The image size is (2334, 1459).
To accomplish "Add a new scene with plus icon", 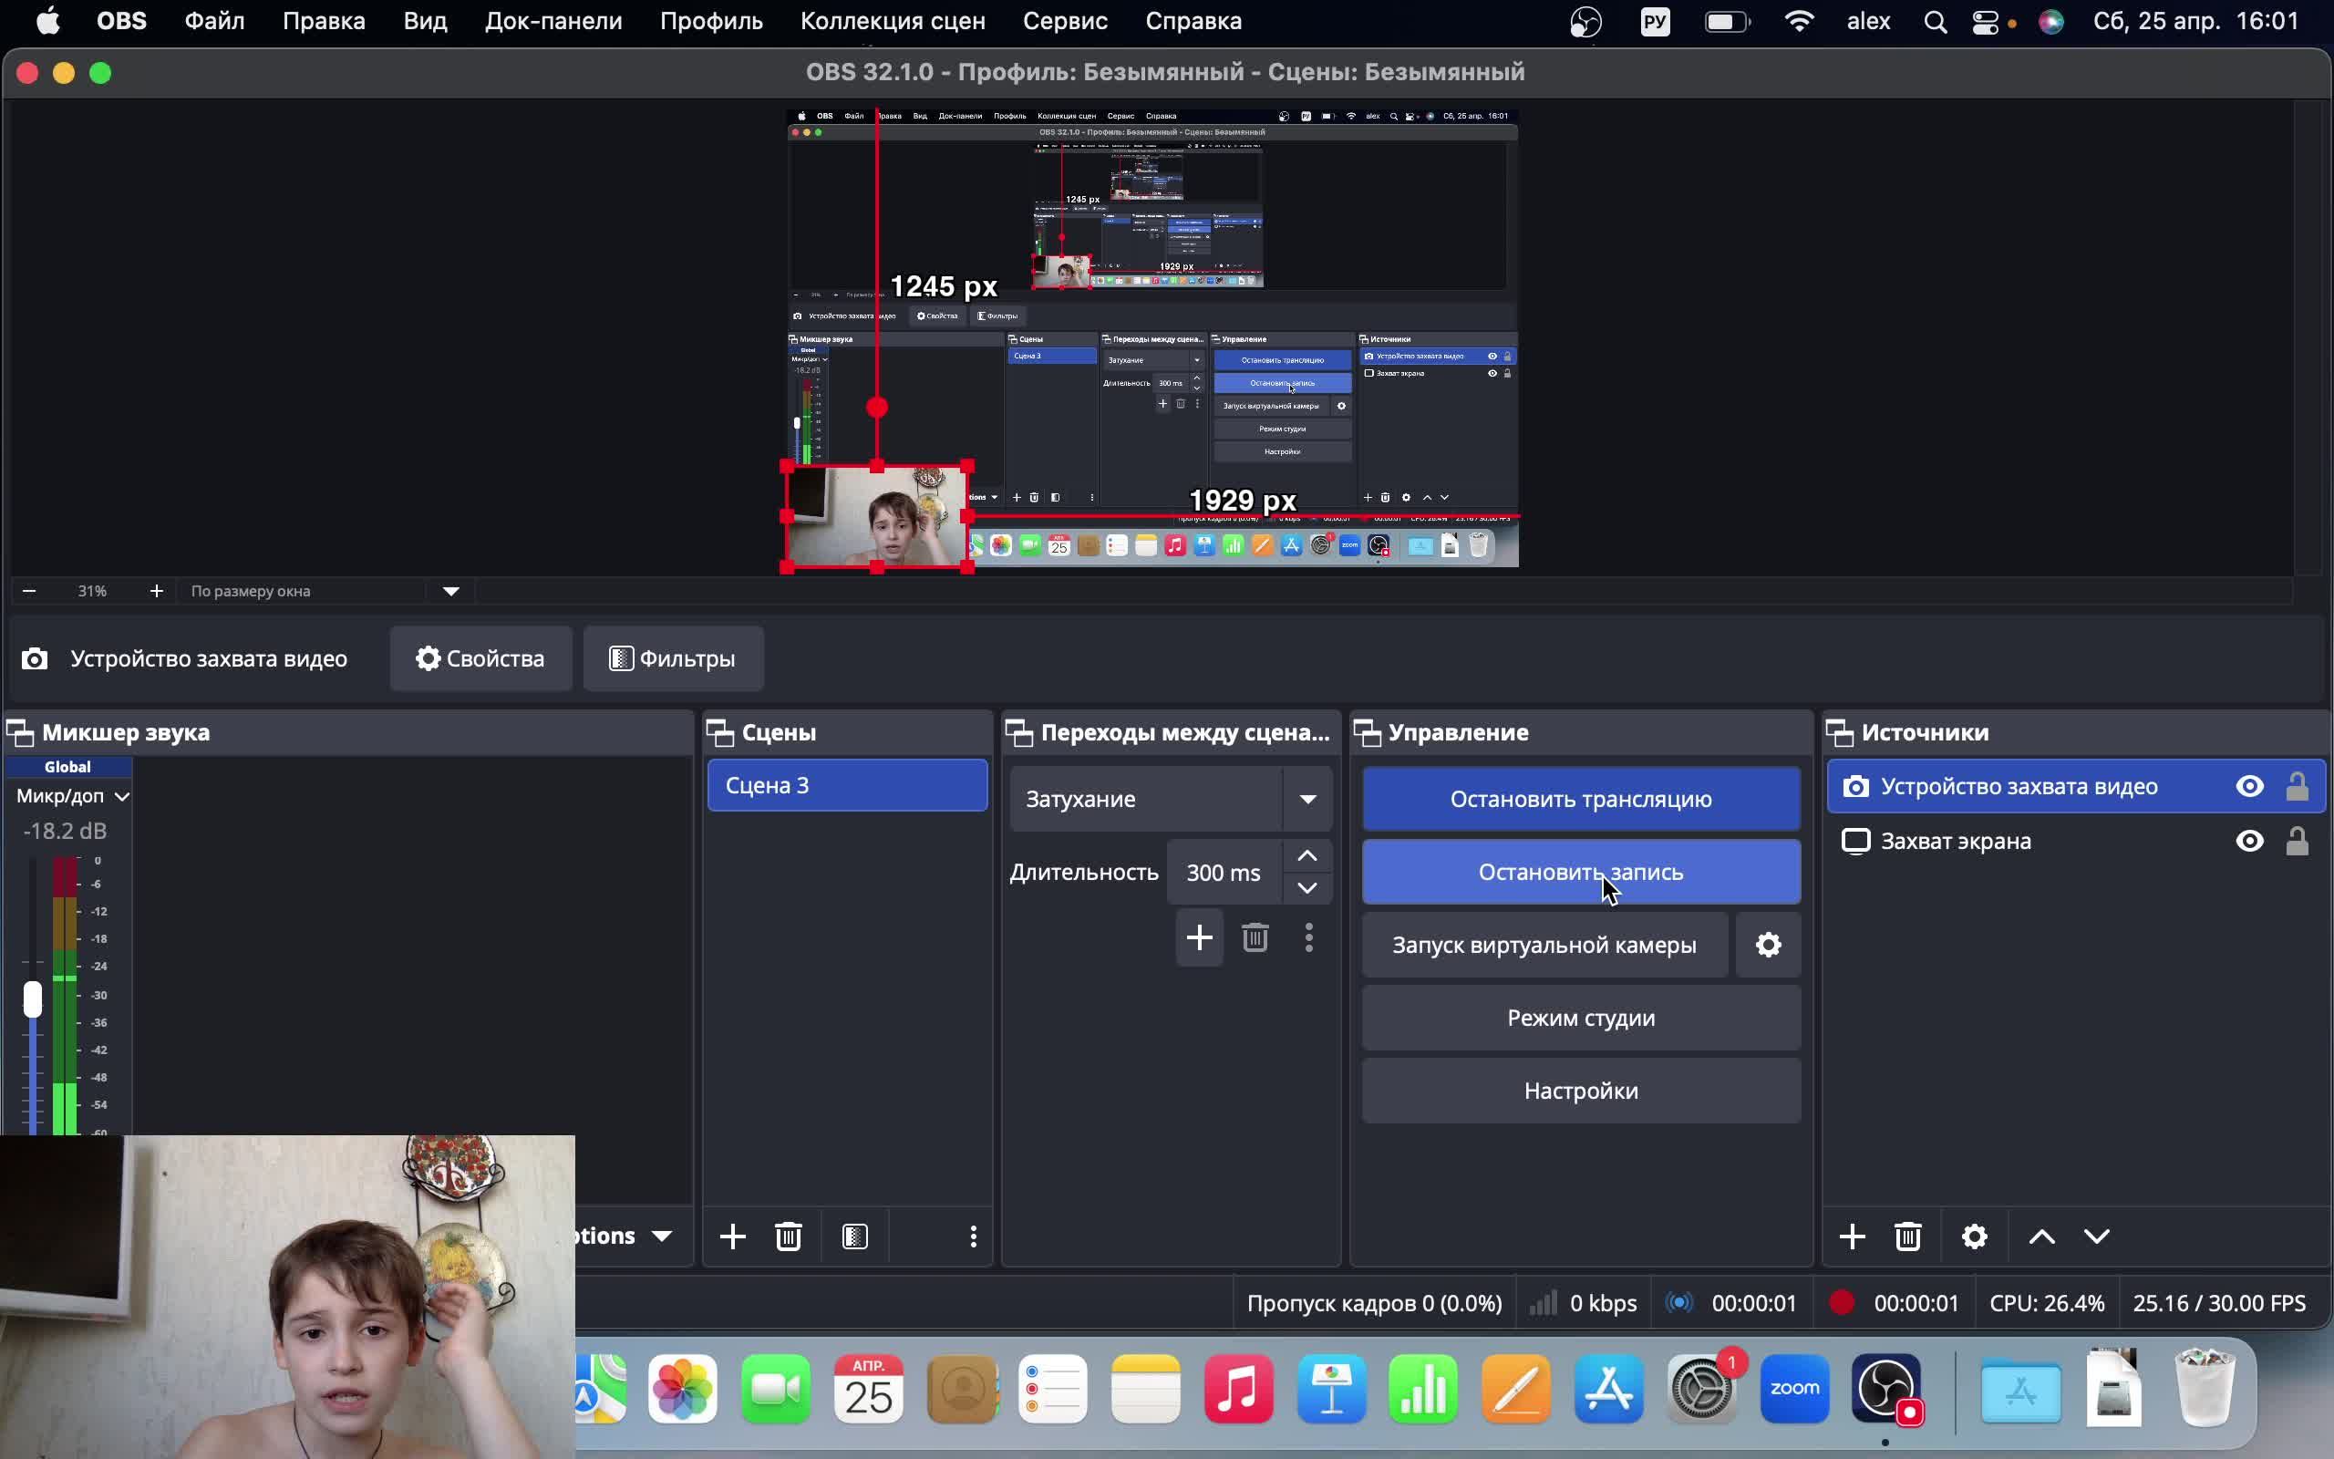I will 732,1237.
